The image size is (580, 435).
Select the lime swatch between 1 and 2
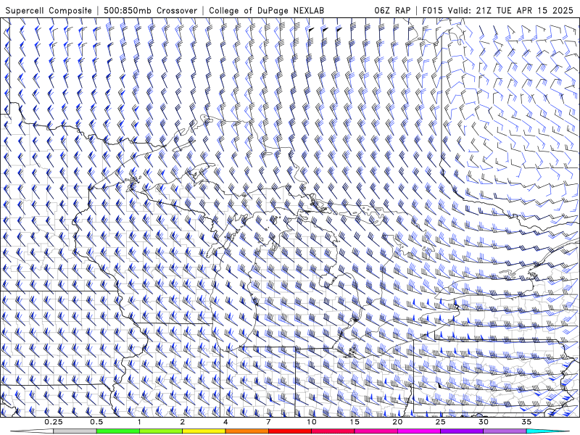(161, 431)
